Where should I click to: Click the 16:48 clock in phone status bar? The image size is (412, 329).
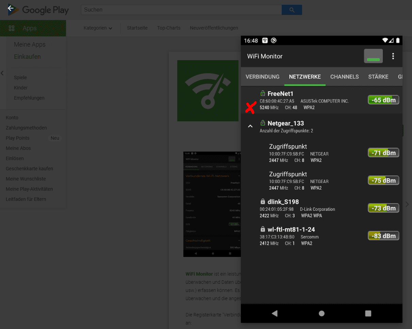[x=251, y=40]
